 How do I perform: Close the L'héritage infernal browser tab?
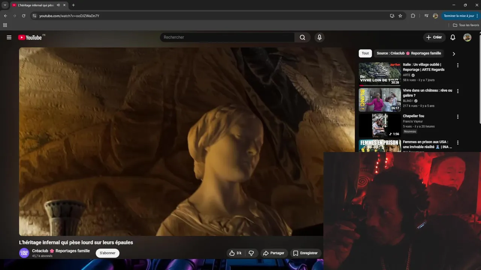tap(64, 5)
